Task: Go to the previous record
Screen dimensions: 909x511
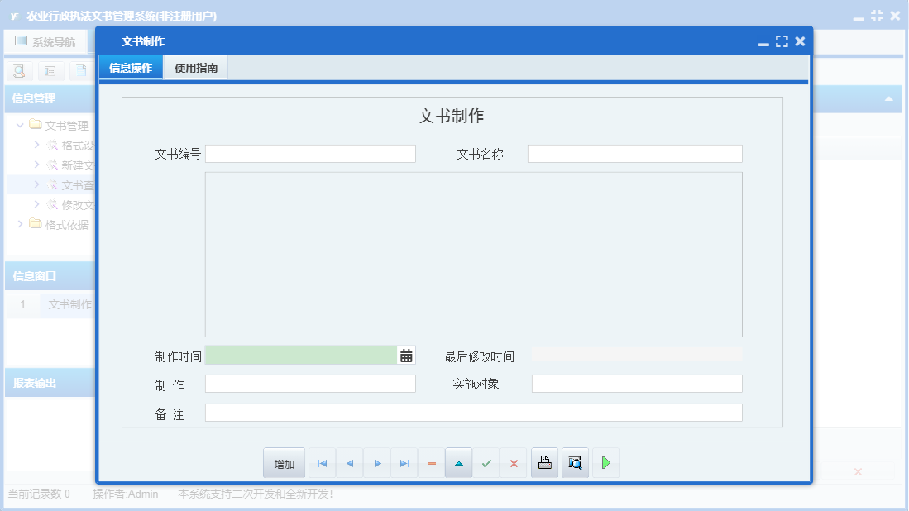Action: click(349, 462)
